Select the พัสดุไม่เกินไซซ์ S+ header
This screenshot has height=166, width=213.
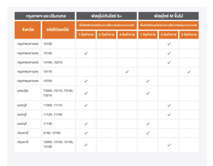106,16
